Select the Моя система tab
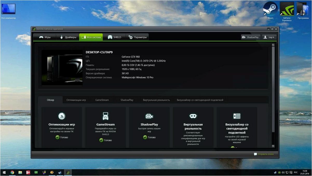Screen dimensions: 312x176 pyautogui.click(x=91, y=37)
